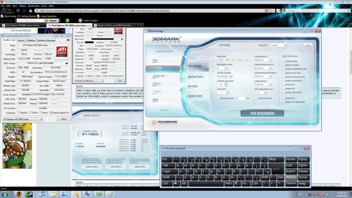Viewport: 352px width, 198px height.
Task: Click Norton Safe Search input field
Action: click(30, 20)
